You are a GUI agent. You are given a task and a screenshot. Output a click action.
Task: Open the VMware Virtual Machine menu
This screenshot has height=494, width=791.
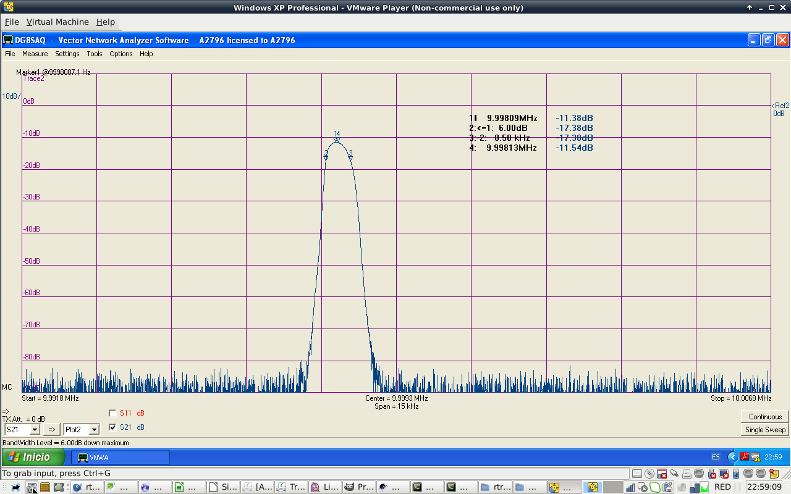(57, 22)
